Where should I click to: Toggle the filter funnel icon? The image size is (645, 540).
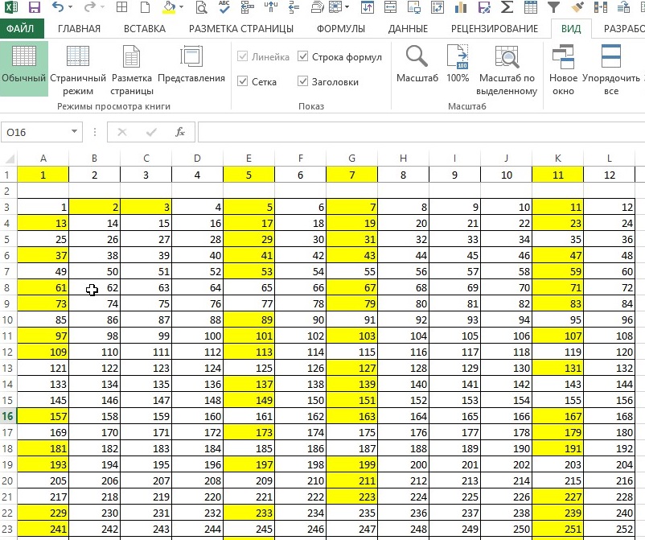[553, 7]
